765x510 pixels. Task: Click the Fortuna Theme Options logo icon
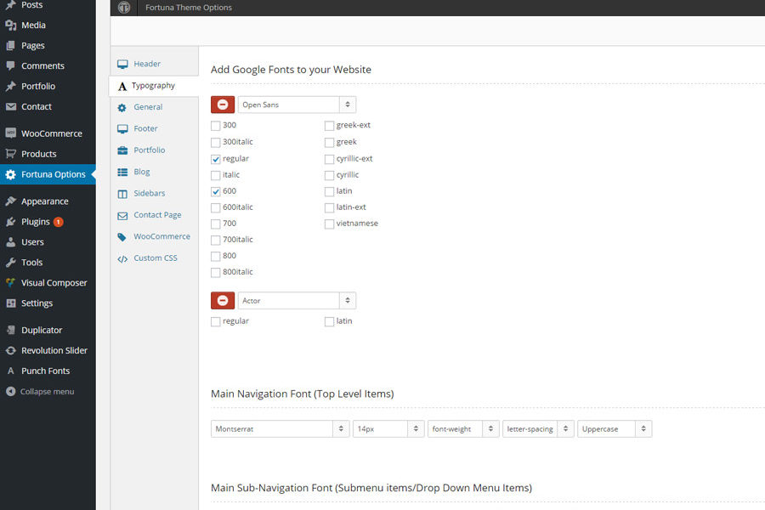[x=124, y=8]
